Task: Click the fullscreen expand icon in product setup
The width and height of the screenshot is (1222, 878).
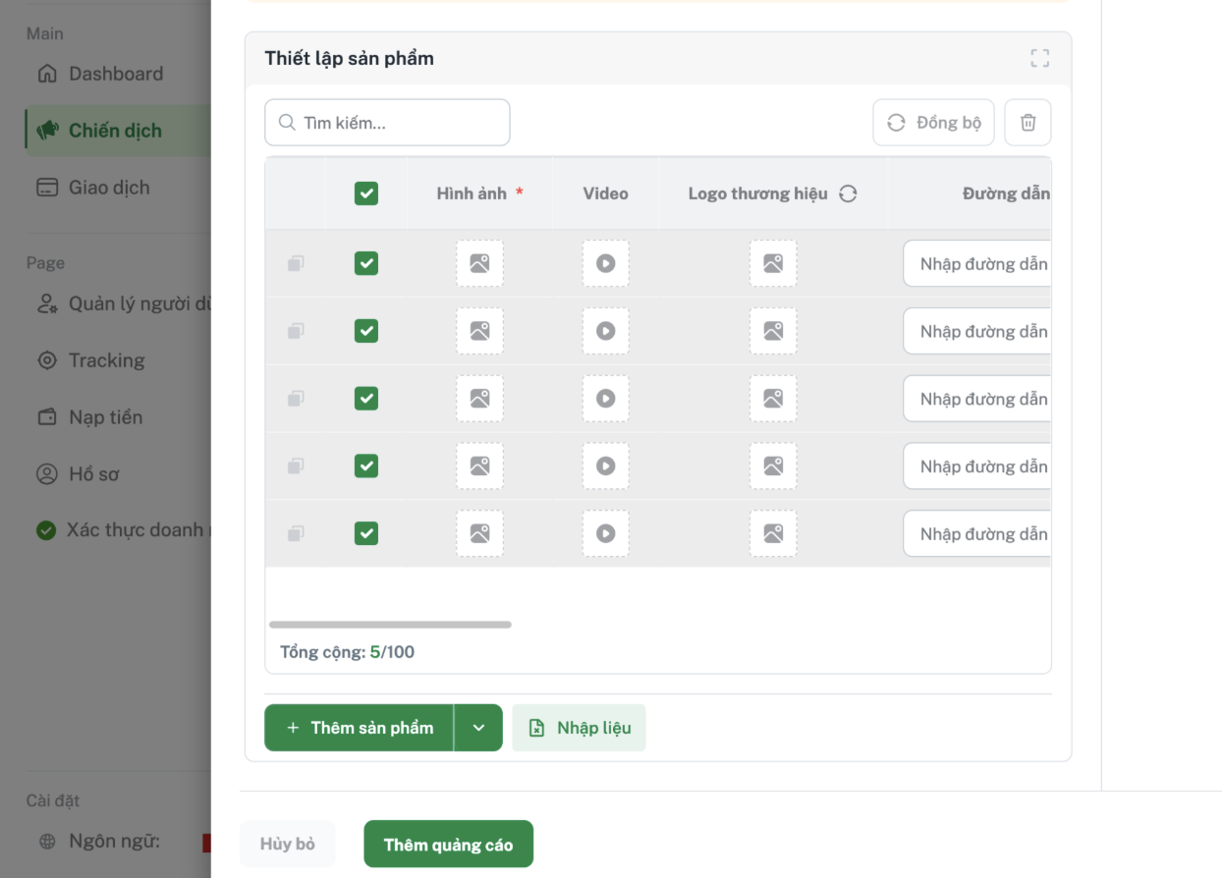Action: point(1039,59)
